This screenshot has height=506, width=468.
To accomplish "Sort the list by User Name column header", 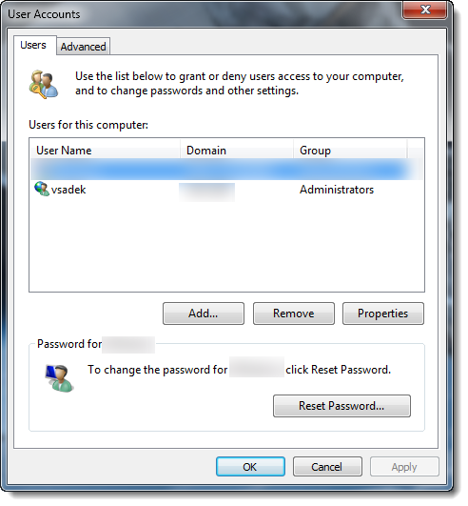I will pos(106,152).
